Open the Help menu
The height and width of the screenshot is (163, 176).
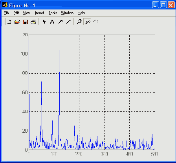81,13
